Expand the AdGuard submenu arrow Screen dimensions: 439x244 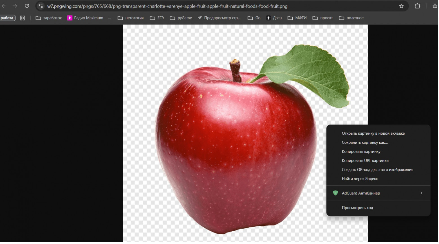click(x=421, y=193)
